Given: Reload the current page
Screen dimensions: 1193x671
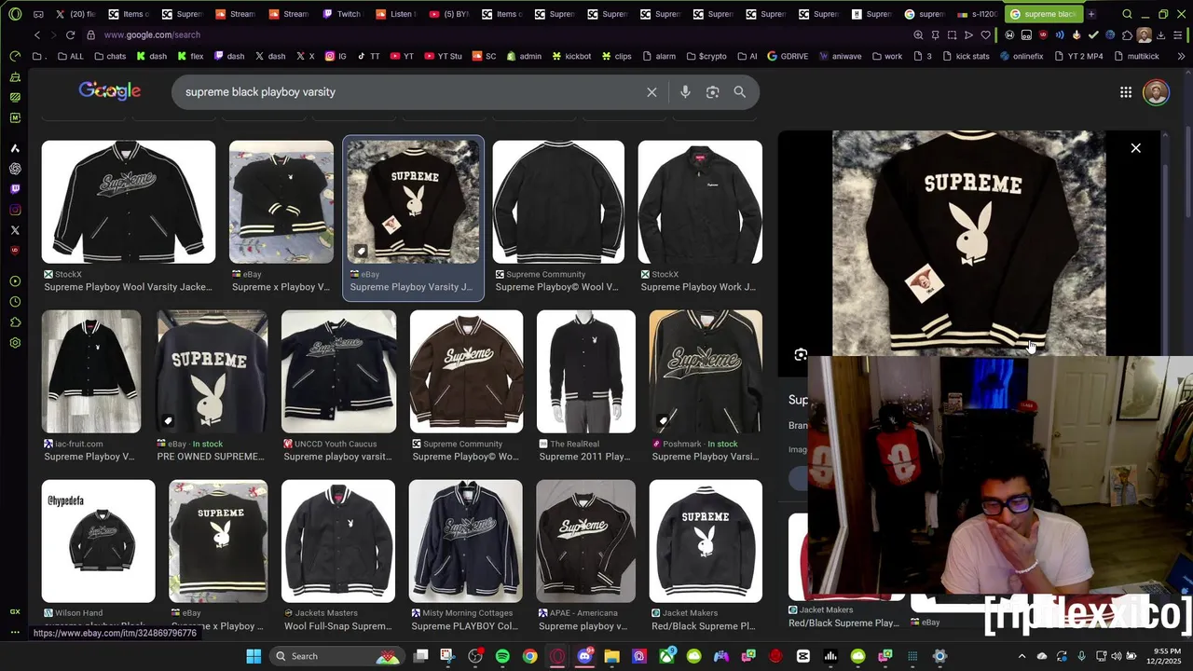Looking at the screenshot, I should click(70, 34).
